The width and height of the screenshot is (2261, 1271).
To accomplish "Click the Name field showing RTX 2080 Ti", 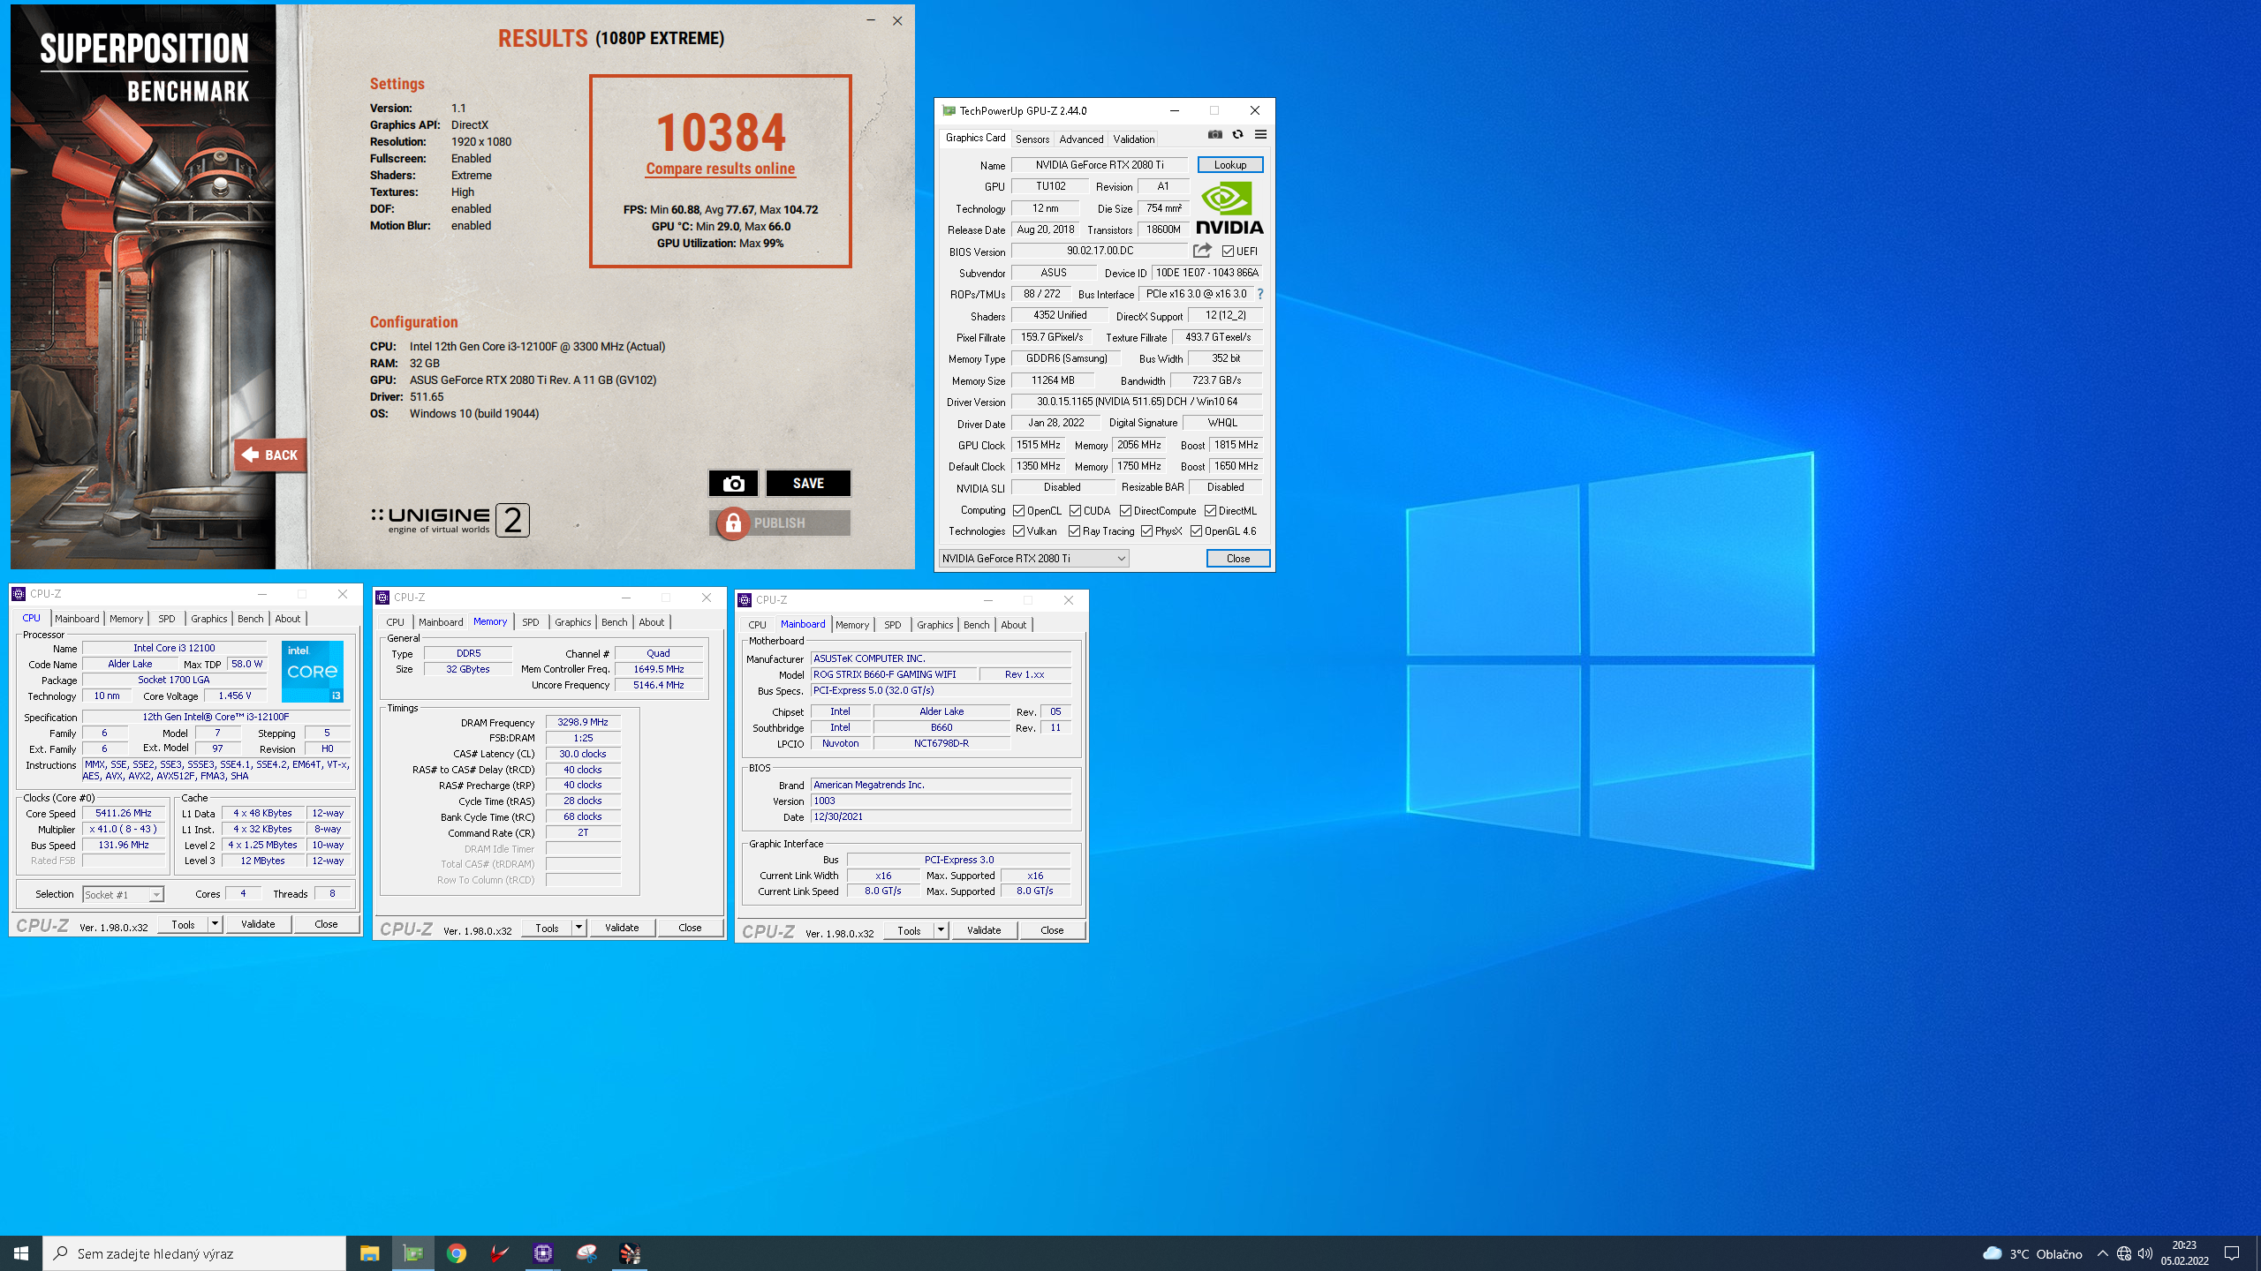I will click(x=1100, y=165).
